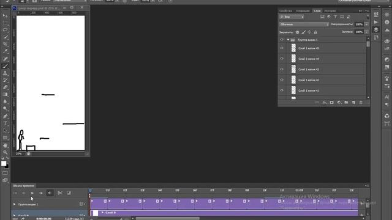Image resolution: width=392 pixels, height=220 pixels.
Task: Split clip at playhead with scissors
Action: pyautogui.click(x=60, y=193)
